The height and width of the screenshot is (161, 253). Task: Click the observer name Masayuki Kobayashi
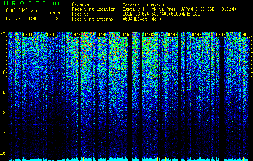point(144,4)
